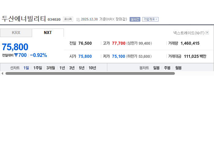
Task: Click the high price 77,700
Action: 119,43
